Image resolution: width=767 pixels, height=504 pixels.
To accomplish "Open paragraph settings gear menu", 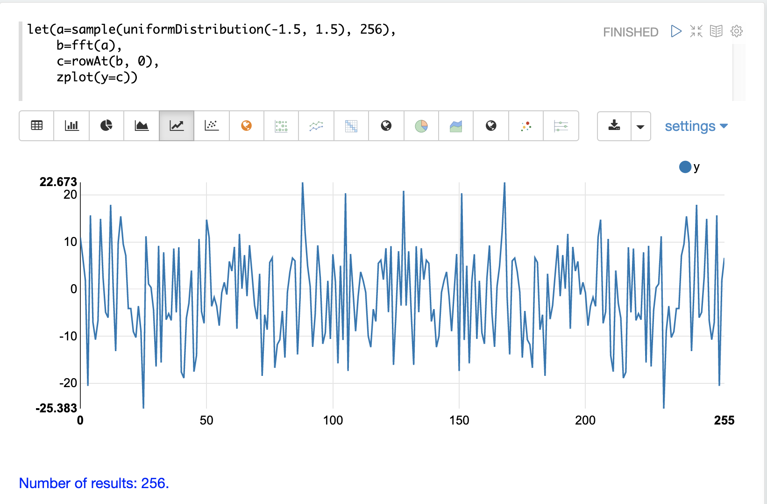I will pyautogui.click(x=737, y=31).
